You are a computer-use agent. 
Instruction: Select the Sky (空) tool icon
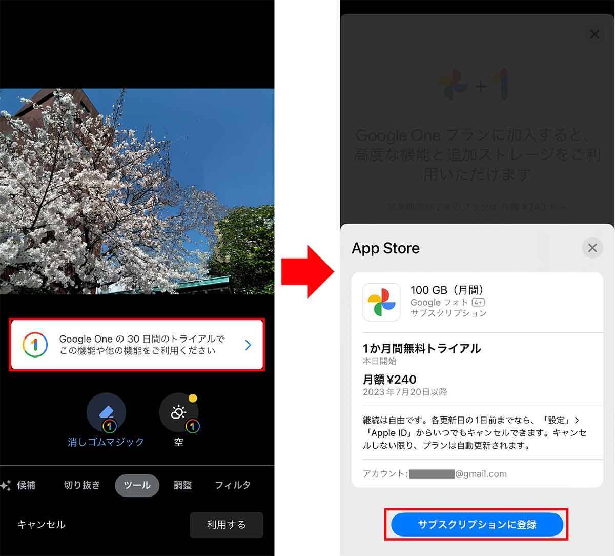178,413
